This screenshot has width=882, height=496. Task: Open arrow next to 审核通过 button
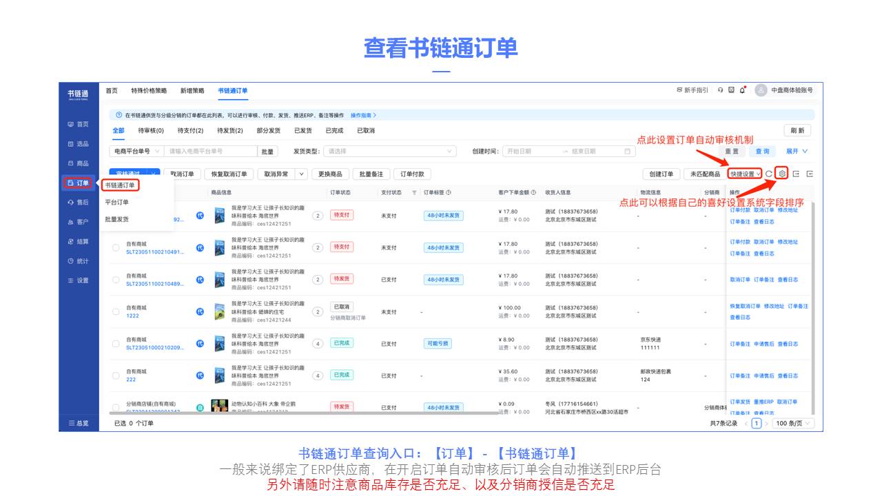click(x=154, y=172)
